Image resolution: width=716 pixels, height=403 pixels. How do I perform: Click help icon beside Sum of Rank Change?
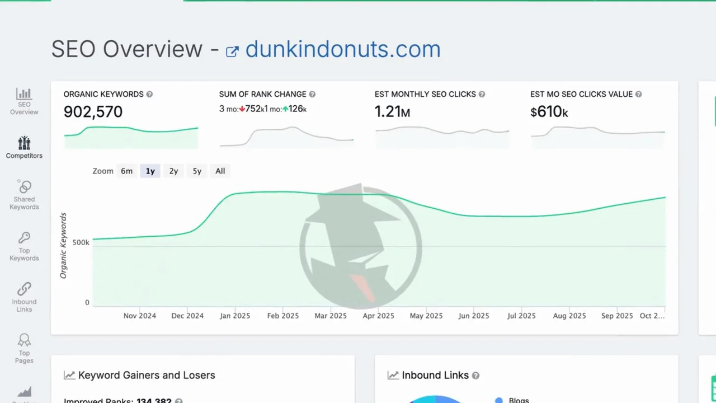coord(312,95)
